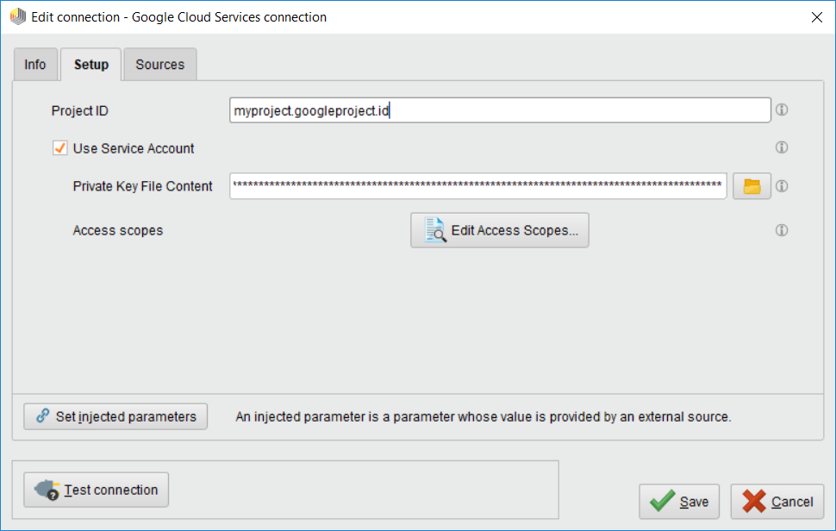Click the info icon beside Project ID

pyautogui.click(x=782, y=109)
